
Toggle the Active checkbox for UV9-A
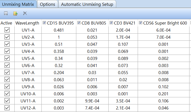click(7, 87)
